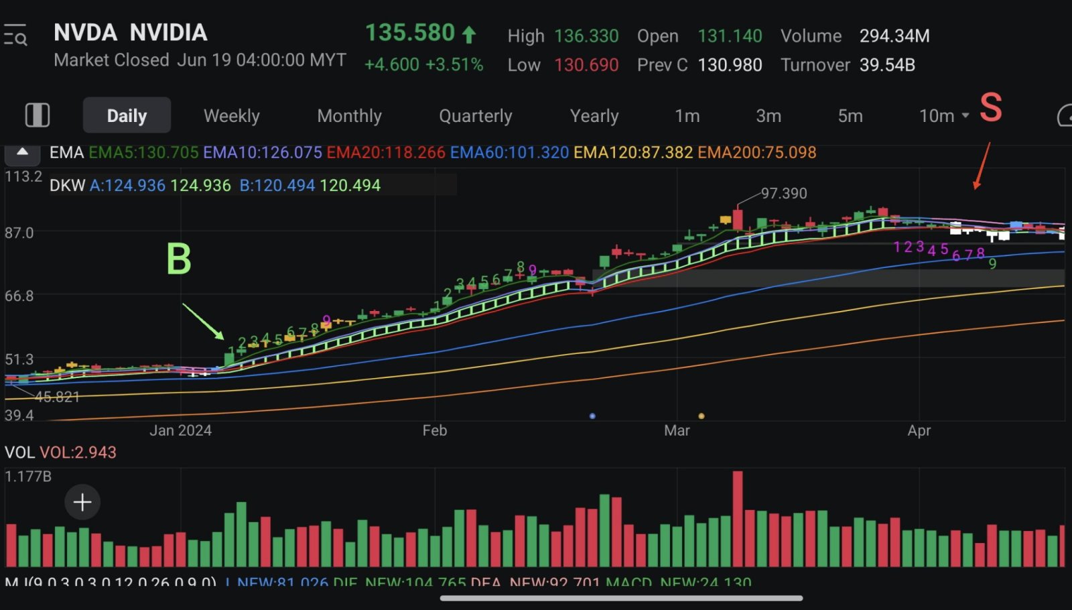
Task: Click the VOL:2.943 volume indicator label
Action: pos(78,452)
